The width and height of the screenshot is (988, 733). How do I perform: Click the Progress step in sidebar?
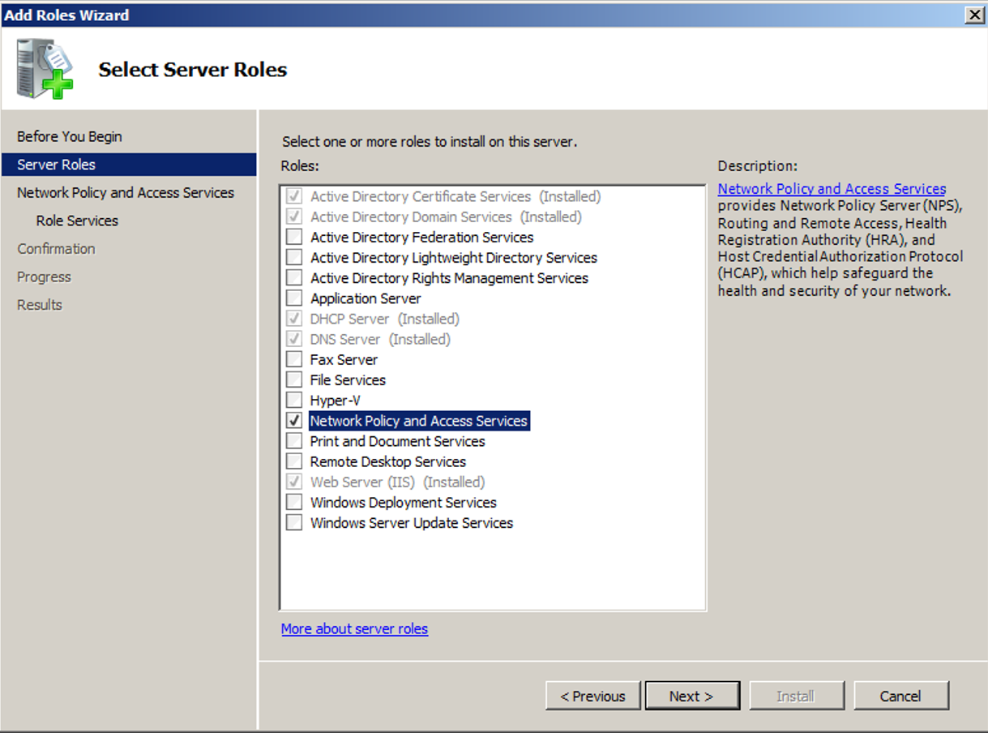click(44, 276)
